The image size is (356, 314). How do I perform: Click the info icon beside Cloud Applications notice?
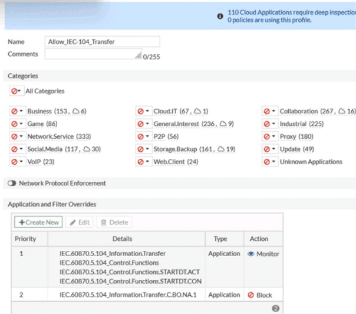(x=220, y=16)
